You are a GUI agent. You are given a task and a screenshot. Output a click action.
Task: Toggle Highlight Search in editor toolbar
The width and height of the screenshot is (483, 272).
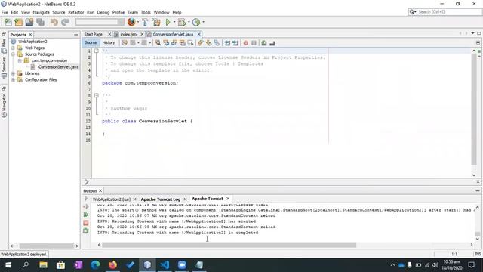183,43
